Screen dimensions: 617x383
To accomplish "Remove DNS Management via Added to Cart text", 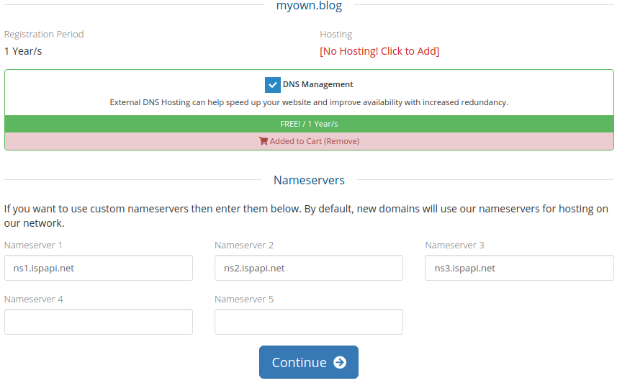I will pos(314,141).
